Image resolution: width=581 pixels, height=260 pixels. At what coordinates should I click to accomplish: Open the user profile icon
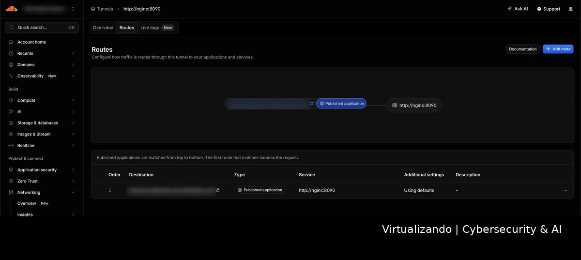(570, 9)
